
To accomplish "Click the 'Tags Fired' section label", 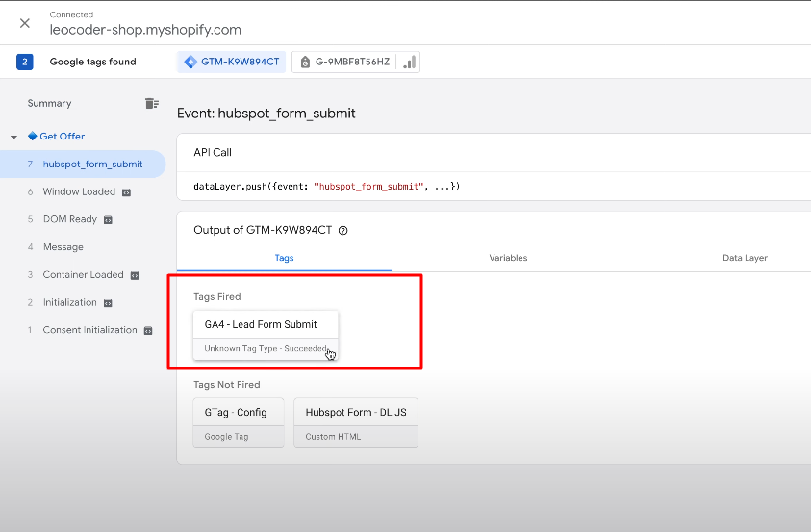I will pos(217,296).
